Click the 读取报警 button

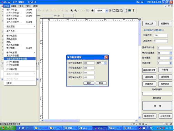(149, 77)
